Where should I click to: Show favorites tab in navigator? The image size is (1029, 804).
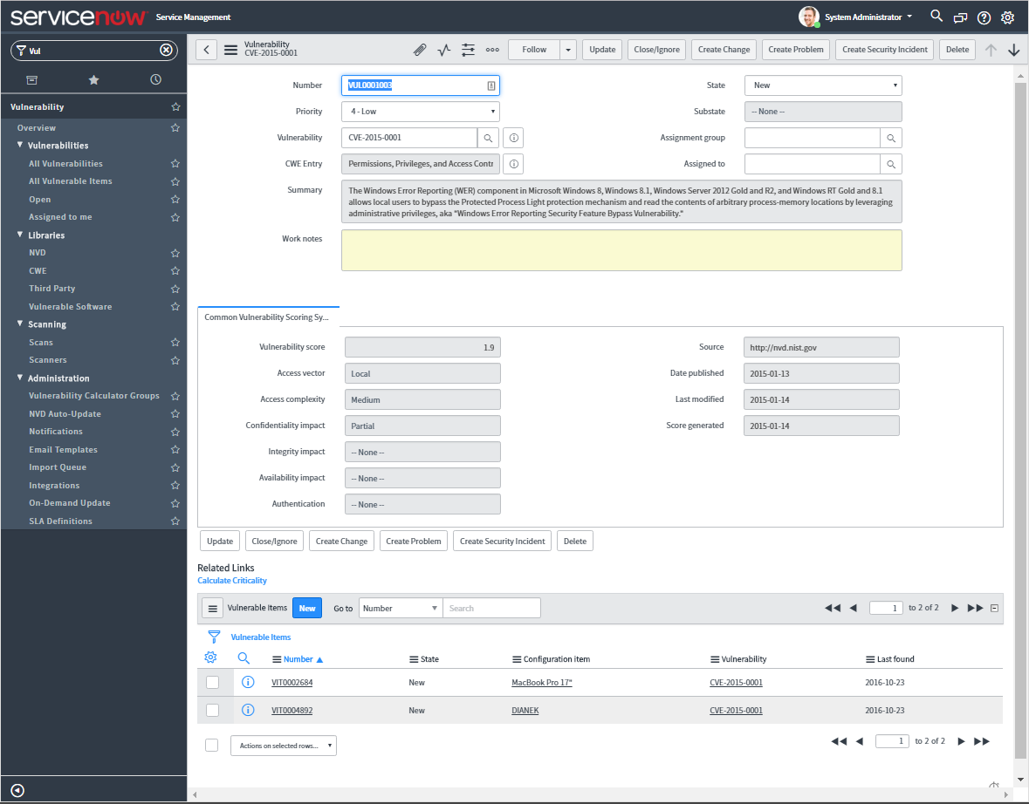[x=94, y=80]
